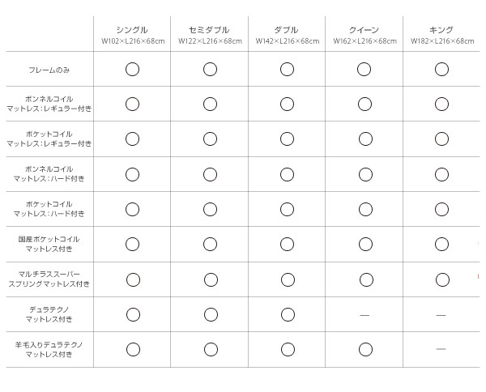Image resolution: width=486 pixels, height=392 pixels.
Task: Select the キング circle in フレームのみ row
Action: click(441, 69)
